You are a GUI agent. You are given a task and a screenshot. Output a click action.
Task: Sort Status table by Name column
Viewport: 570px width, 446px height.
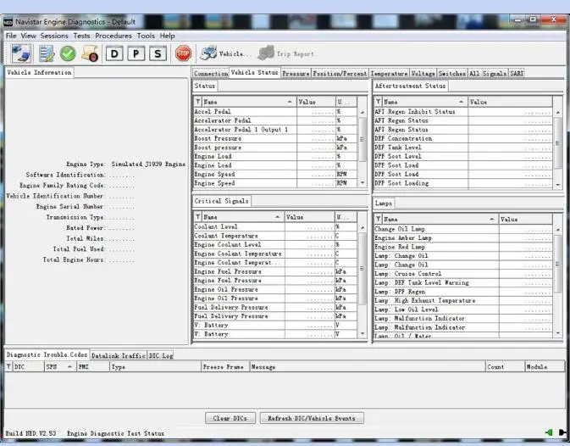pos(249,102)
